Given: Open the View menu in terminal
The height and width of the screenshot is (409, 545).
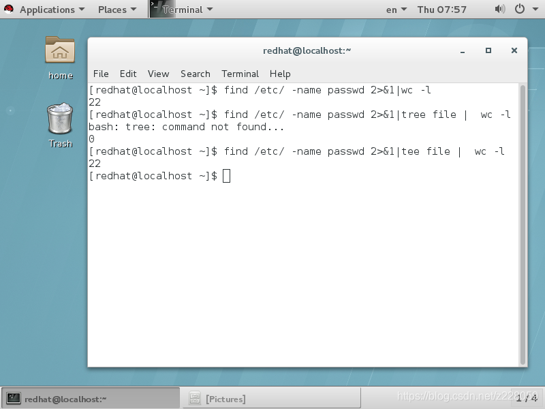Looking at the screenshot, I should pos(158,74).
